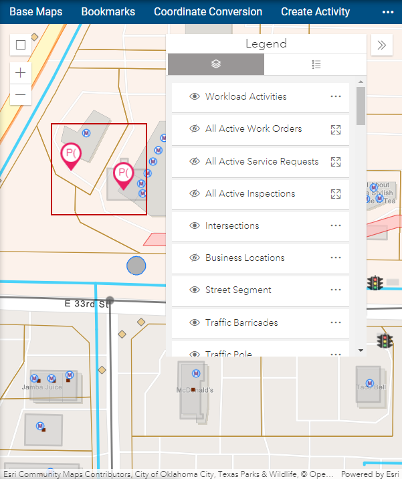Viewport: 402px width, 479px height.
Task: Zoom to All Active Service Requests extent
Action: tap(336, 162)
